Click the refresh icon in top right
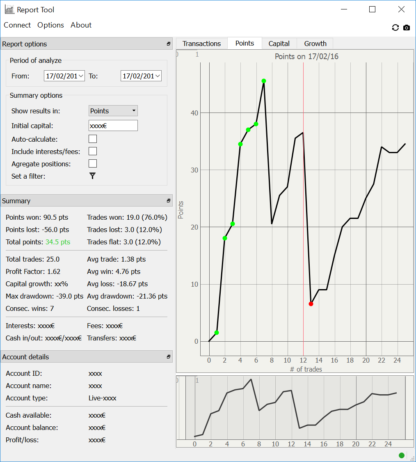Image resolution: width=416 pixels, height=462 pixels. (x=395, y=28)
